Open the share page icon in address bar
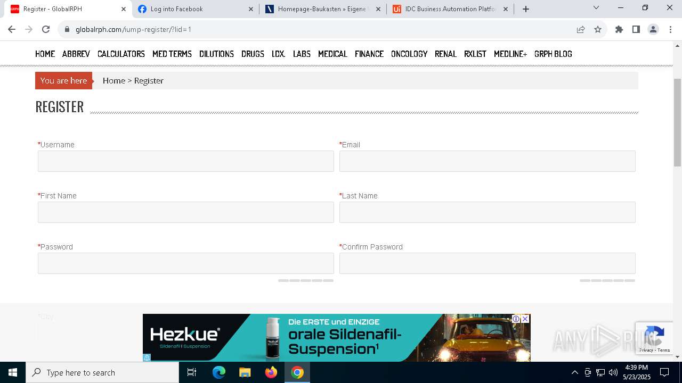The height and width of the screenshot is (383, 682). pyautogui.click(x=581, y=29)
